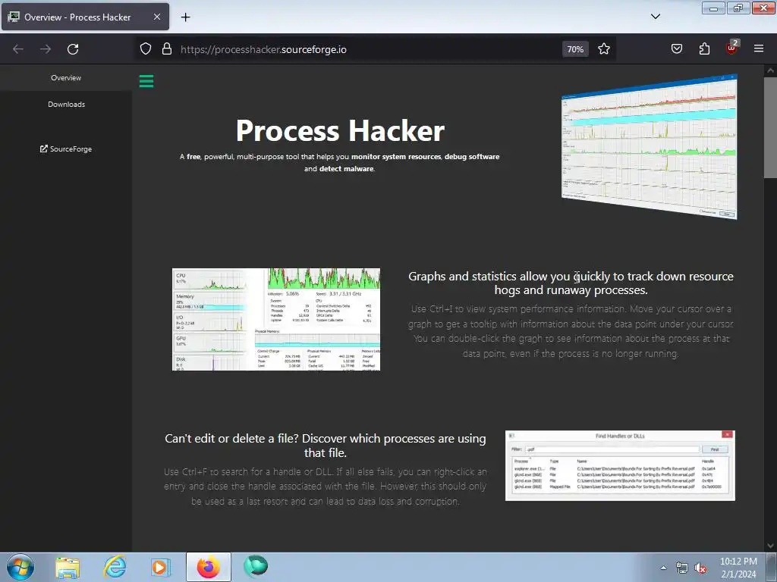Viewport: 777px width, 582px height.
Task: Click the scrollbar up arrow
Action: coord(770,70)
